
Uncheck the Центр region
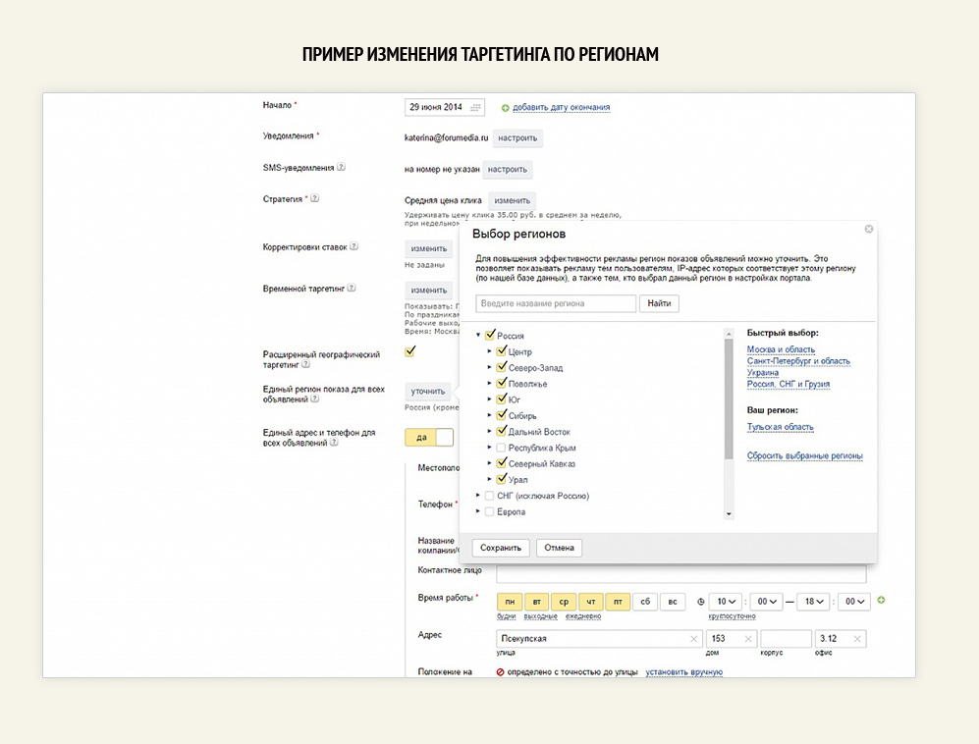coord(502,351)
